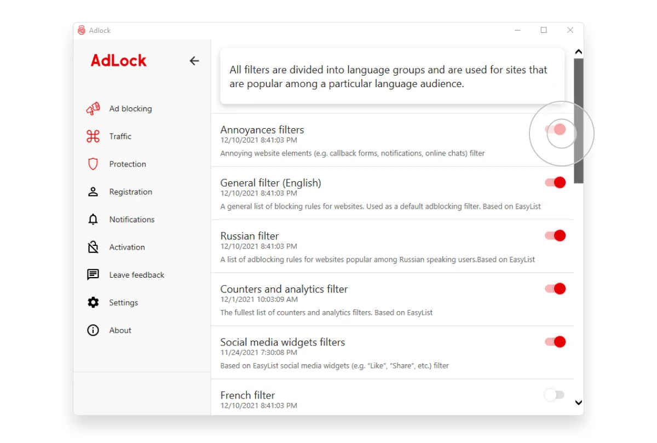Click the Russian speaking users description
Viewport: 657px width, 443px height.
pyautogui.click(x=378, y=260)
